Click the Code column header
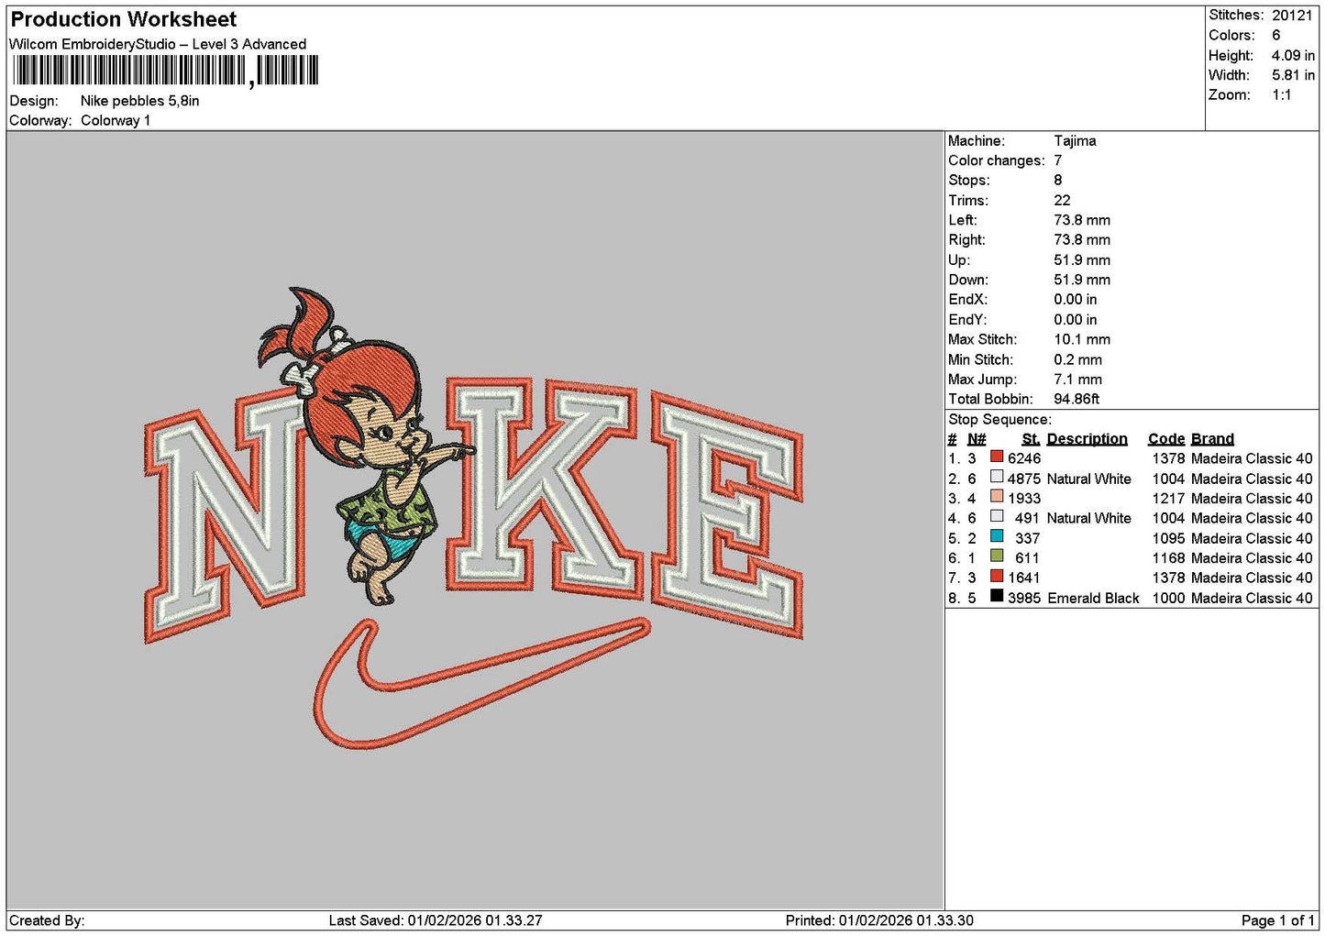The height and width of the screenshot is (936, 1325). [x=1166, y=439]
